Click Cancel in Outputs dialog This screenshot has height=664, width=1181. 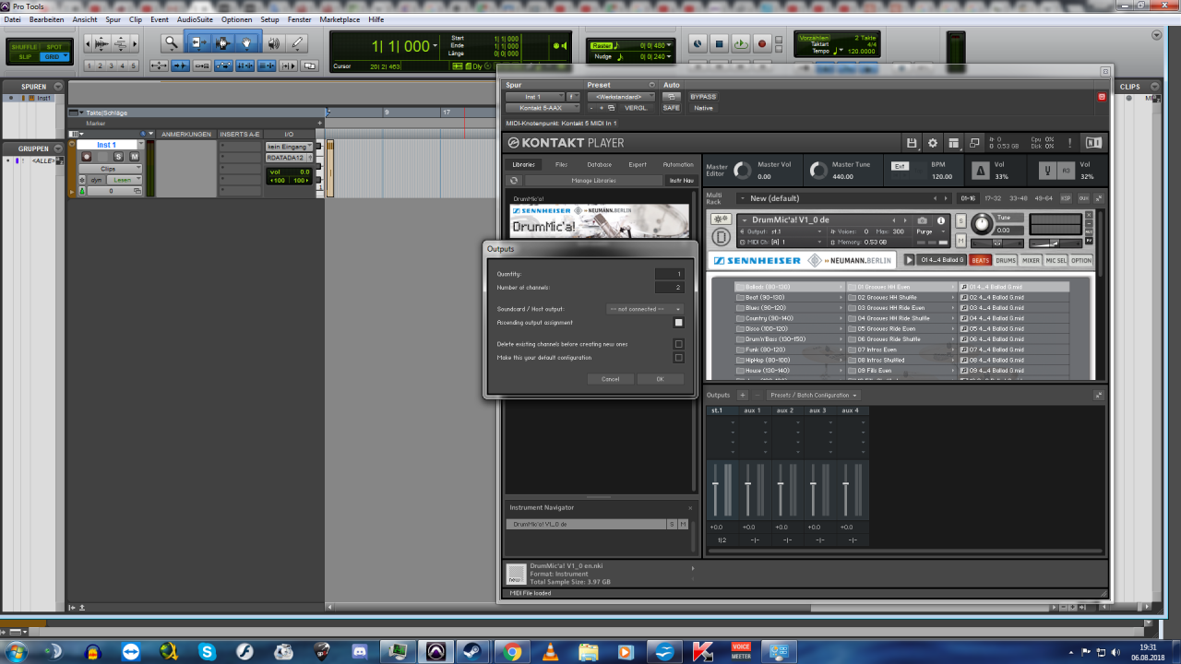[x=610, y=379]
